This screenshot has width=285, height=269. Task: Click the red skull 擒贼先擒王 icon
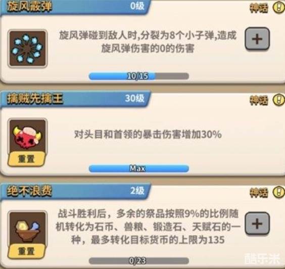click(x=27, y=138)
